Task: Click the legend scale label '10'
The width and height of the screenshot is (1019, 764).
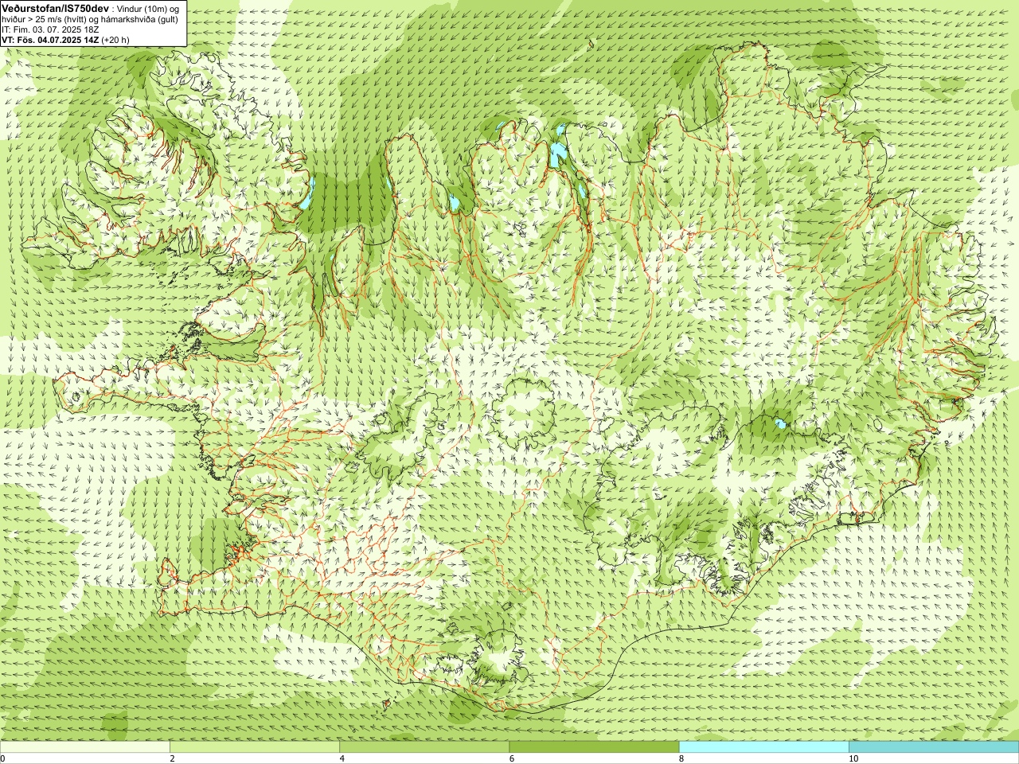Action: tap(853, 758)
